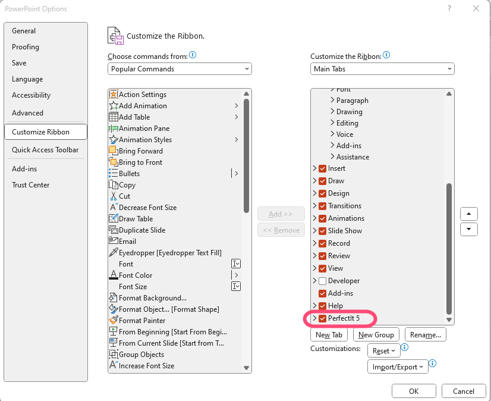The image size is (491, 401).
Task: Click the Animation Pane icon
Action: coord(114,129)
